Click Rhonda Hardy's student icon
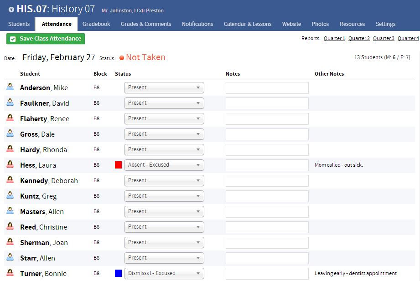420x281 pixels. click(x=10, y=149)
